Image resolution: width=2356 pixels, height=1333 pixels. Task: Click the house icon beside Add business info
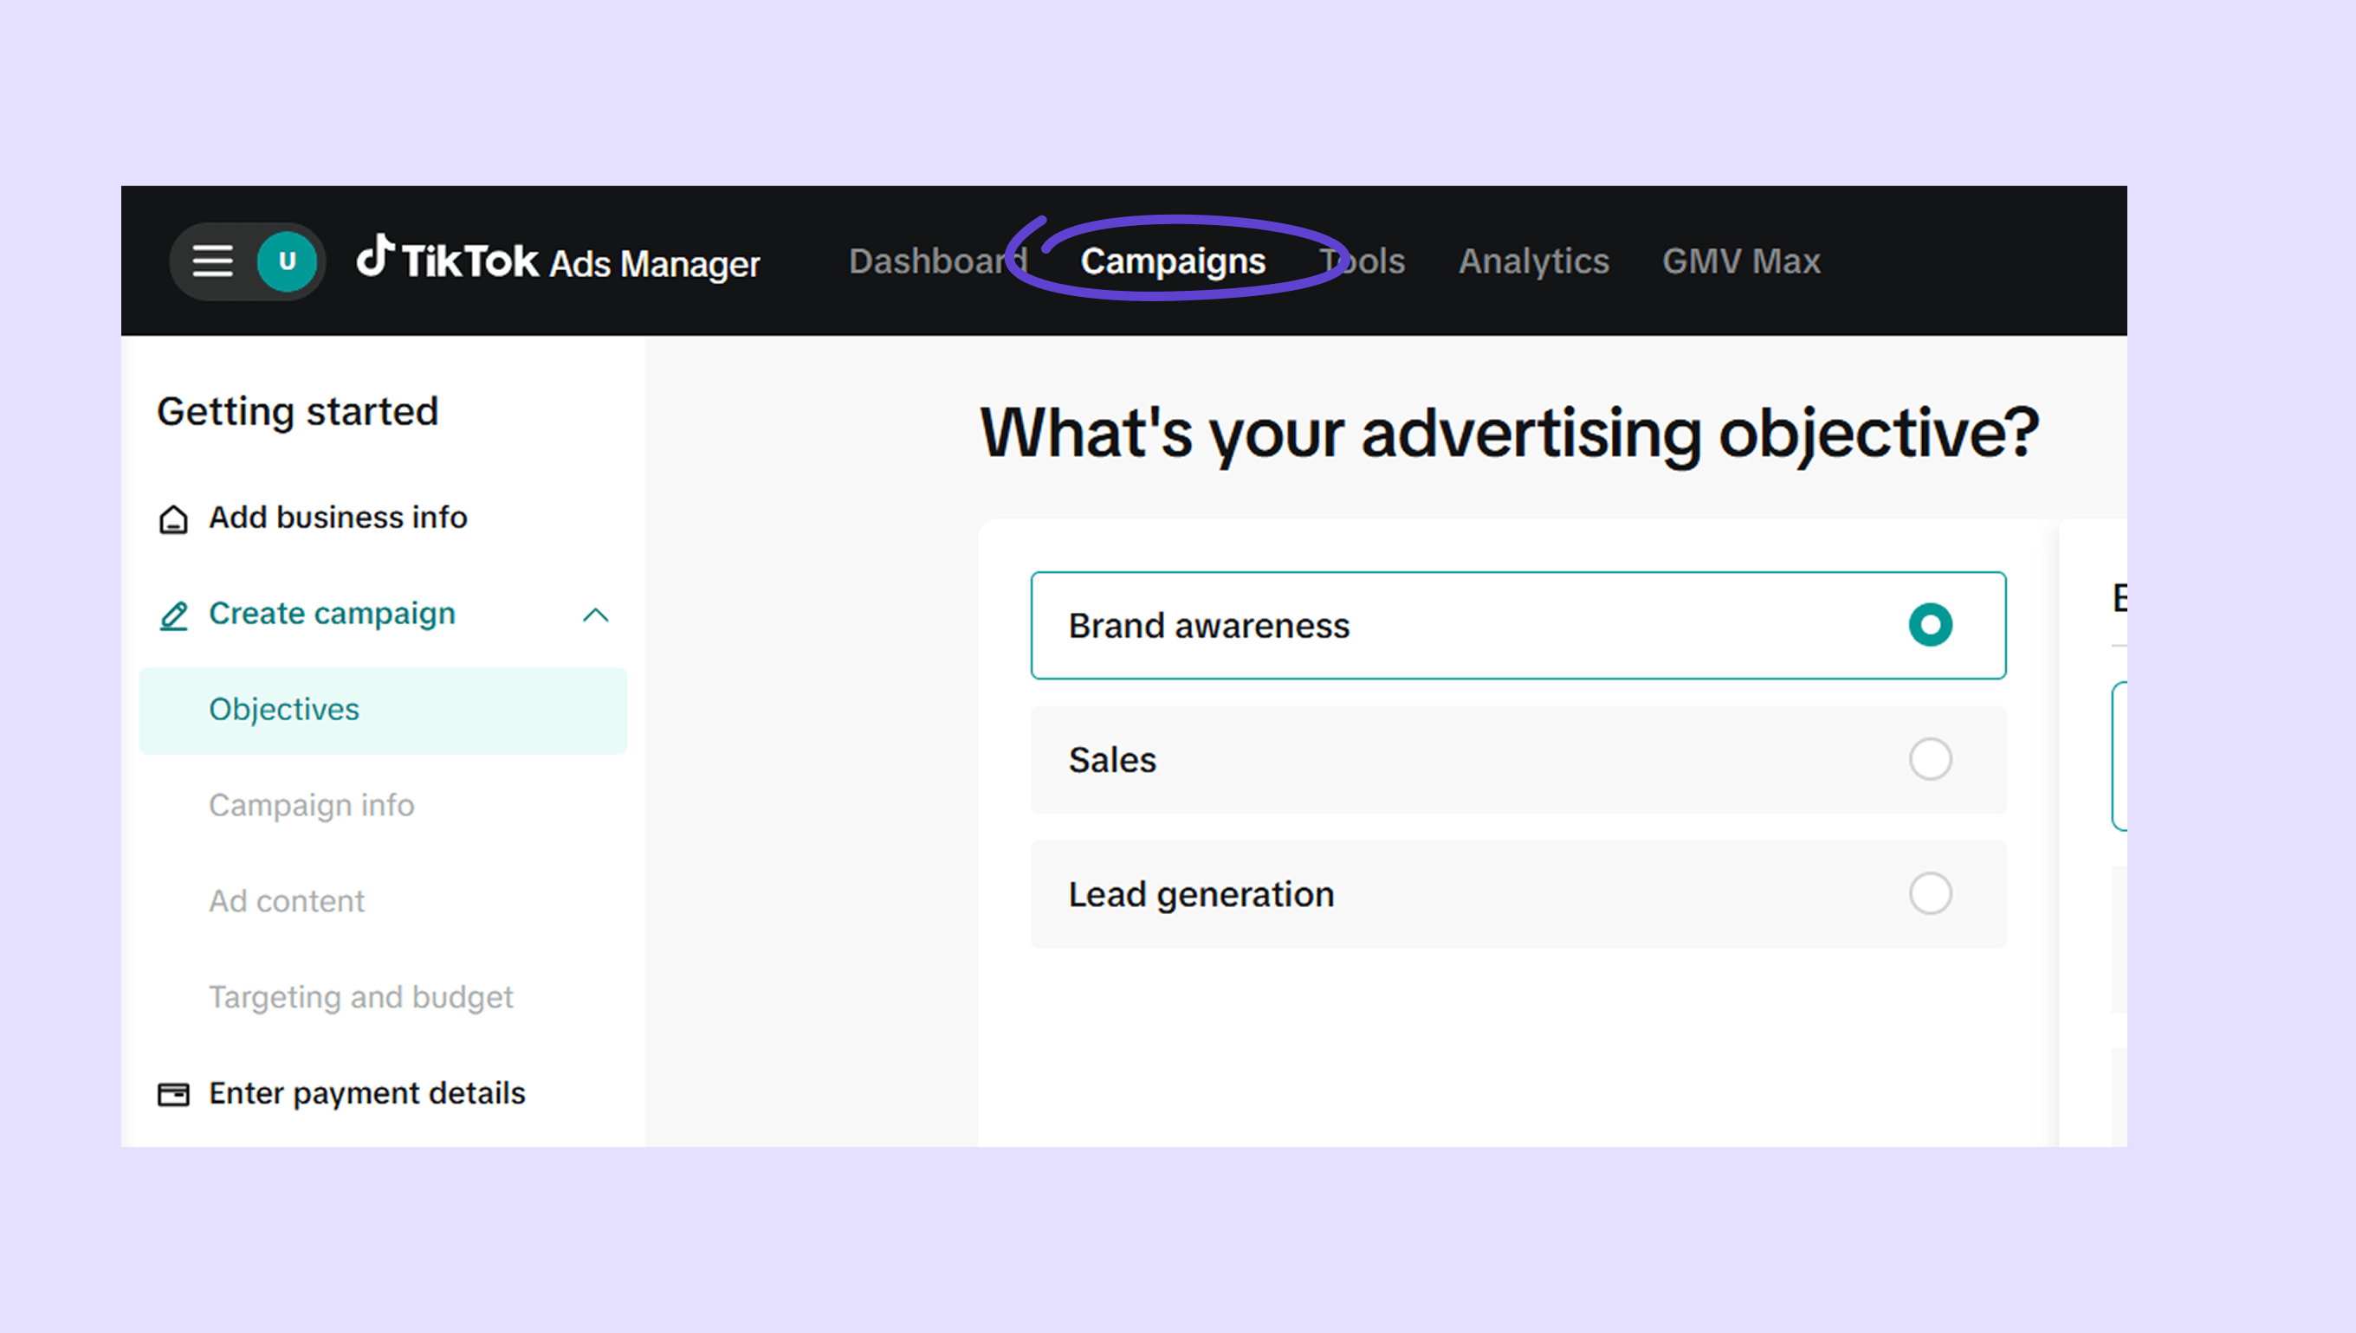(173, 519)
